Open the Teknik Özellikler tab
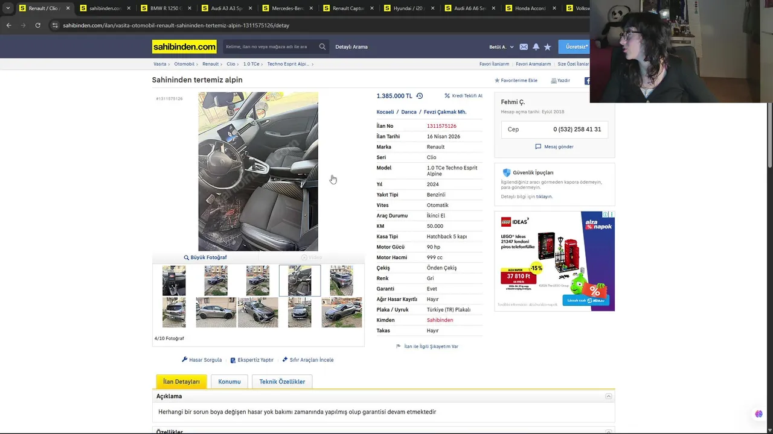The height and width of the screenshot is (434, 773). click(x=282, y=382)
